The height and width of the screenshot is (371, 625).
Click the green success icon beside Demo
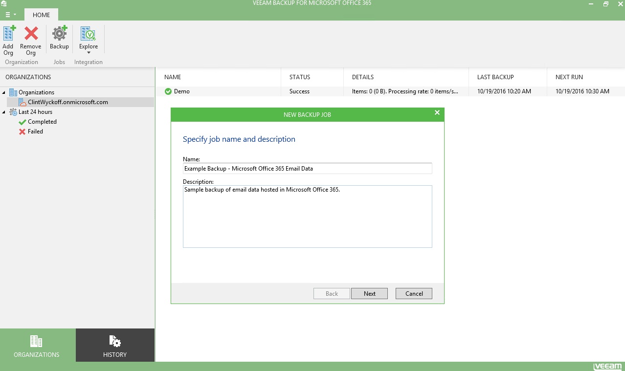[x=168, y=91]
